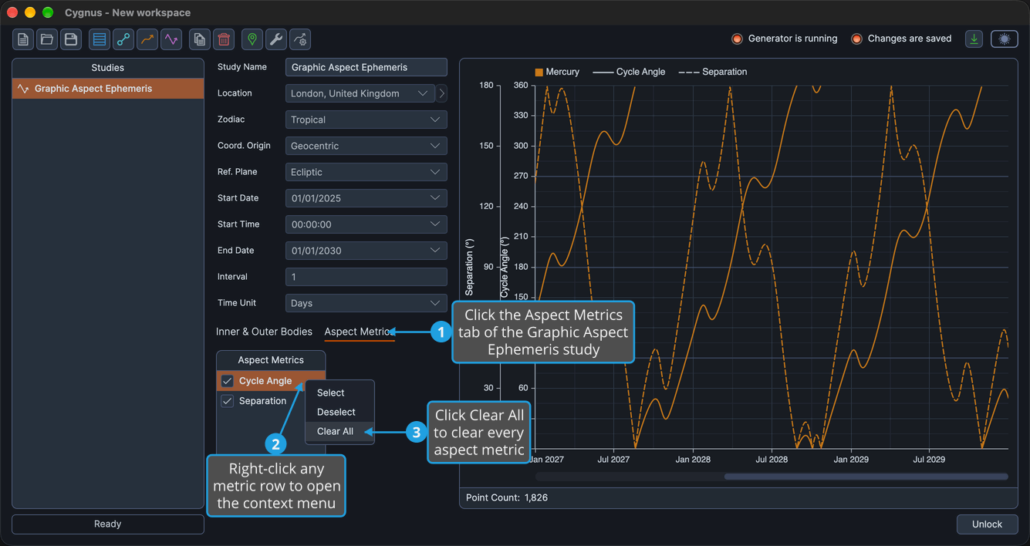1030x546 pixels.
Task: Toggle the Separation checkbox
Action: pyautogui.click(x=228, y=401)
